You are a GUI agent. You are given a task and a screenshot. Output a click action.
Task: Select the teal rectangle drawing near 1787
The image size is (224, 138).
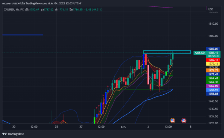coord(167,52)
